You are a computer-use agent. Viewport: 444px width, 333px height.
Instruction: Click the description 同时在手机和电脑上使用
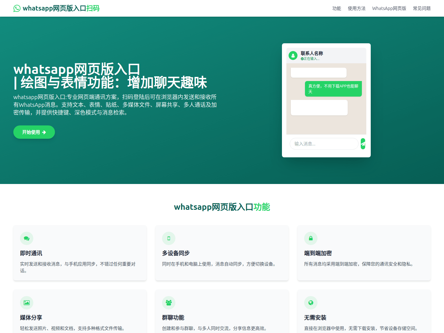pos(220,264)
